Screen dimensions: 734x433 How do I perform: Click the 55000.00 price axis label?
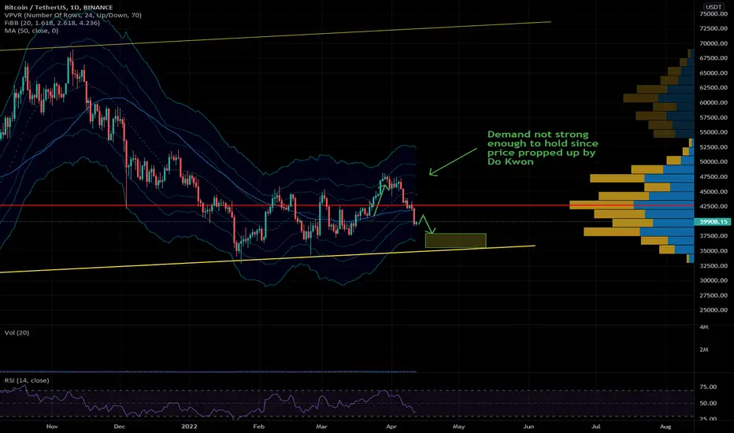click(714, 132)
